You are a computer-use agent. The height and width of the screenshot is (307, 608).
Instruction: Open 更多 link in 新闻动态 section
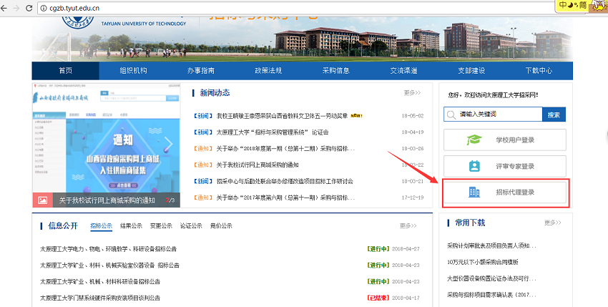pos(412,93)
